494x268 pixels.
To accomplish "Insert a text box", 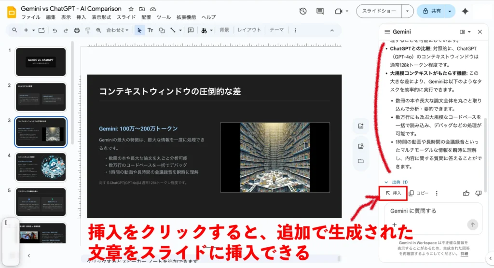I will pos(151,30).
